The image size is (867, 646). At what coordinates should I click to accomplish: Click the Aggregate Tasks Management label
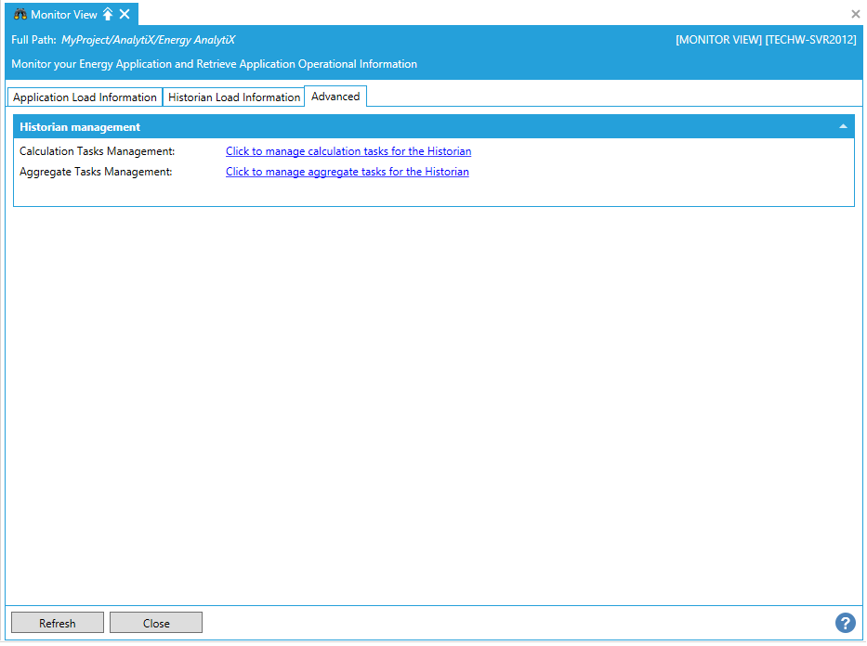point(96,172)
